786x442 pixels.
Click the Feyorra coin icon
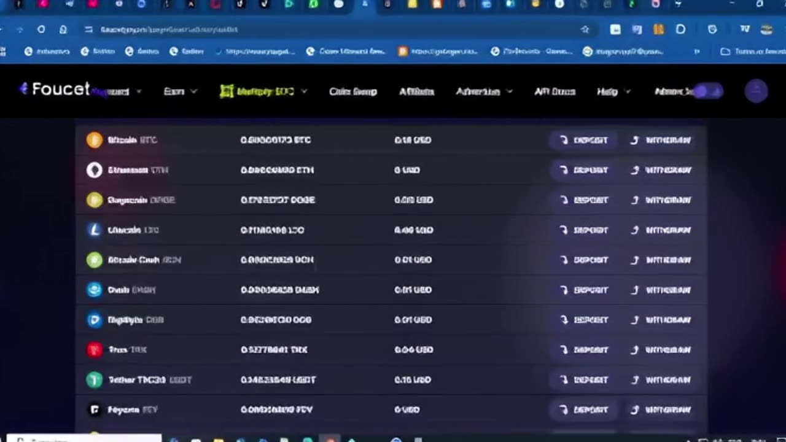[x=94, y=409]
